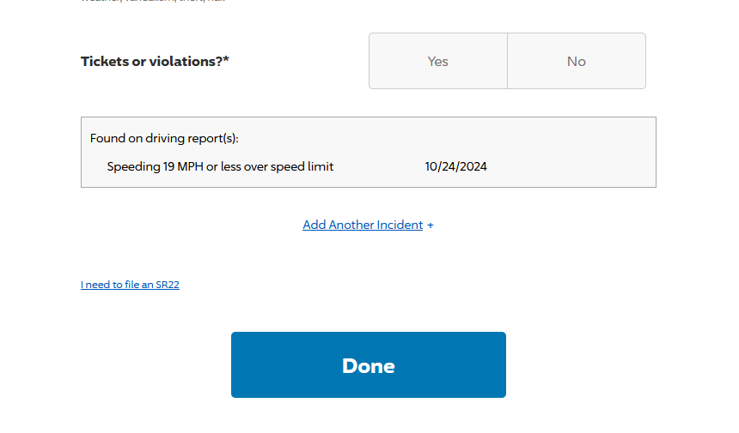This screenshot has height=433, width=739.
Task: Click the speeding incident description text
Action: [220, 166]
